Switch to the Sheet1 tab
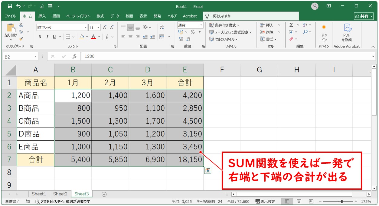379x206 pixels. click(x=39, y=194)
